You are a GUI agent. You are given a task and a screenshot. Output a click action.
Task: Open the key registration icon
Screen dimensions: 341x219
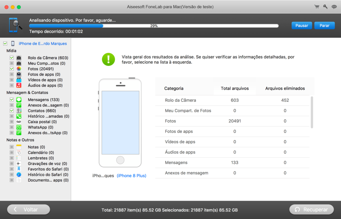[x=325, y=7]
